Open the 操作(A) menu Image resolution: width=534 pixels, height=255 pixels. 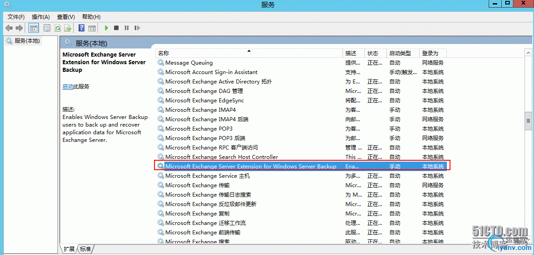[40, 17]
